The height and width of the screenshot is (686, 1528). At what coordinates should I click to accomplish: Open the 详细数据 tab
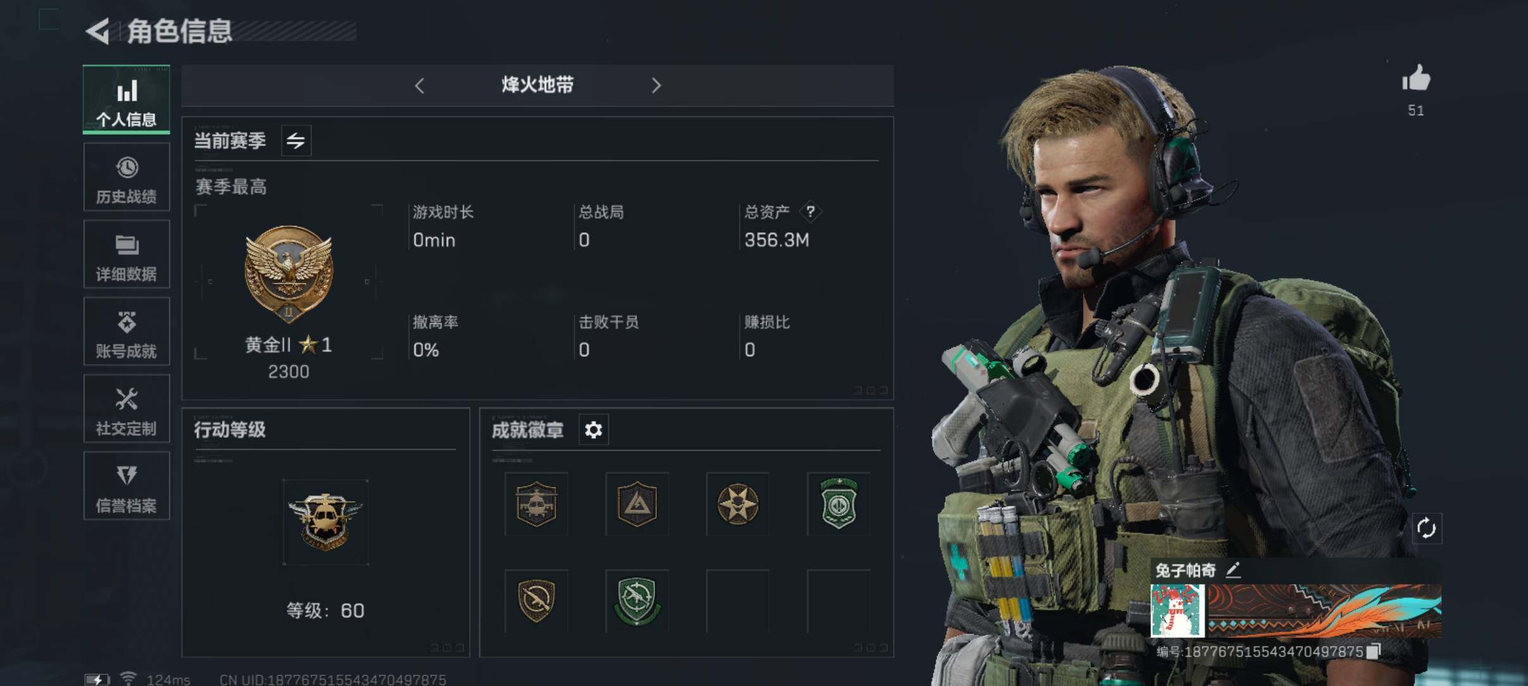pos(127,254)
